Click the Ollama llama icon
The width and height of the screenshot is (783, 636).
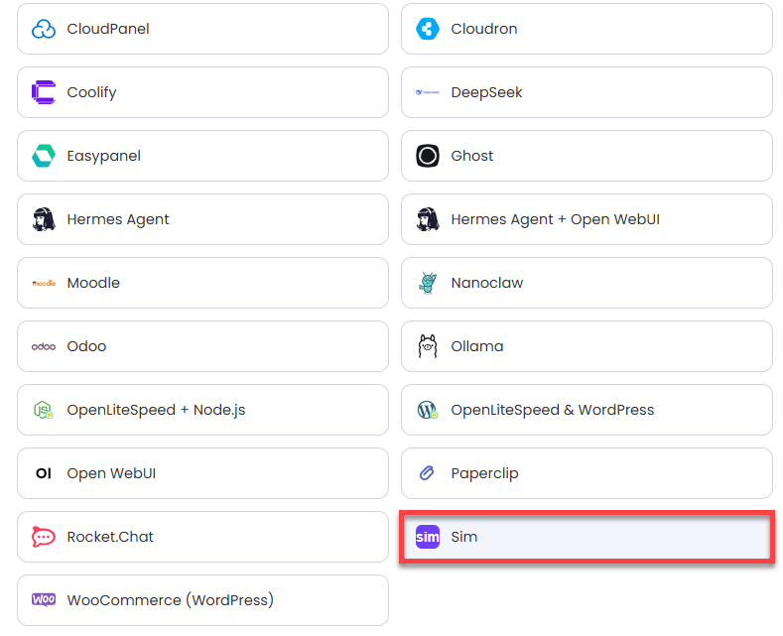[428, 346]
